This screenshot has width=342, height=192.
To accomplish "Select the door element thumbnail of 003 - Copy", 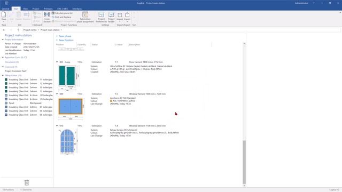I will point(69,78).
